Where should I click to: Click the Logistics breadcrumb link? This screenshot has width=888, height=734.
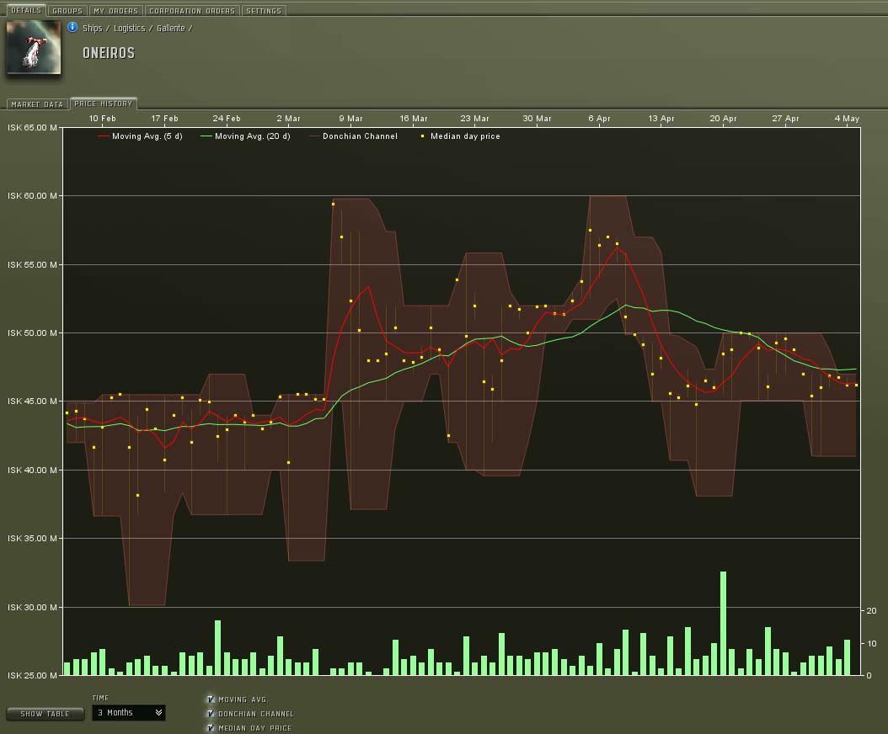[129, 28]
